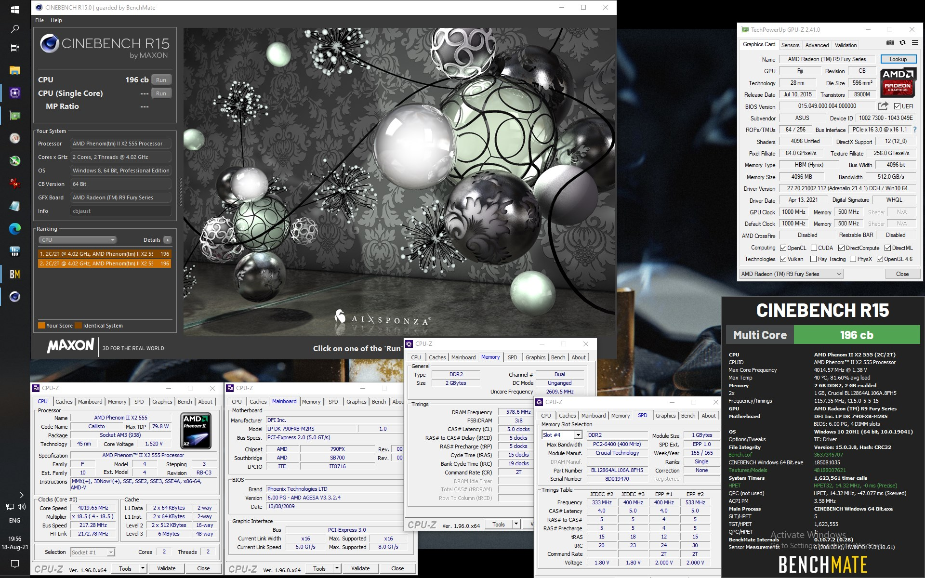The width and height of the screenshot is (925, 578).
Task: Open the GPU-Z hamburger menu
Action: (x=915, y=43)
